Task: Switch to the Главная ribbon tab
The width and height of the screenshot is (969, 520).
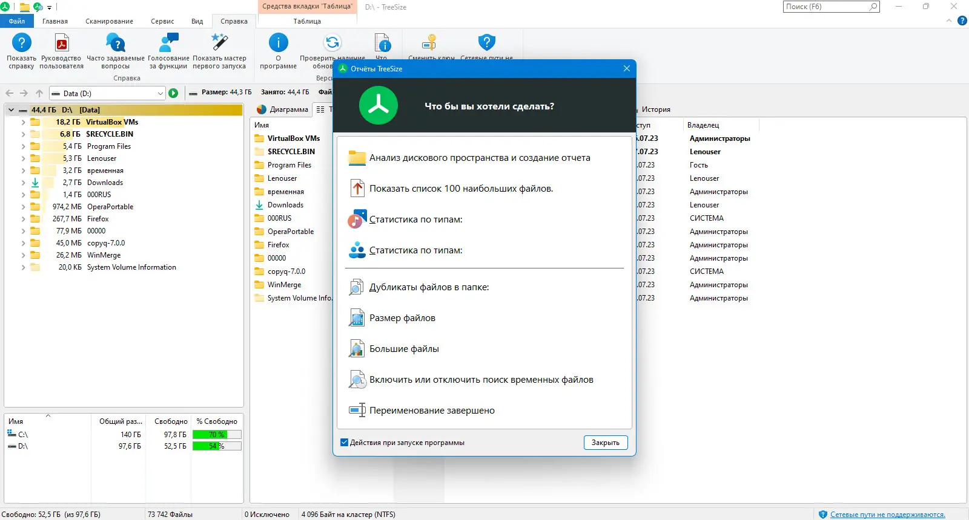Action: click(x=55, y=21)
